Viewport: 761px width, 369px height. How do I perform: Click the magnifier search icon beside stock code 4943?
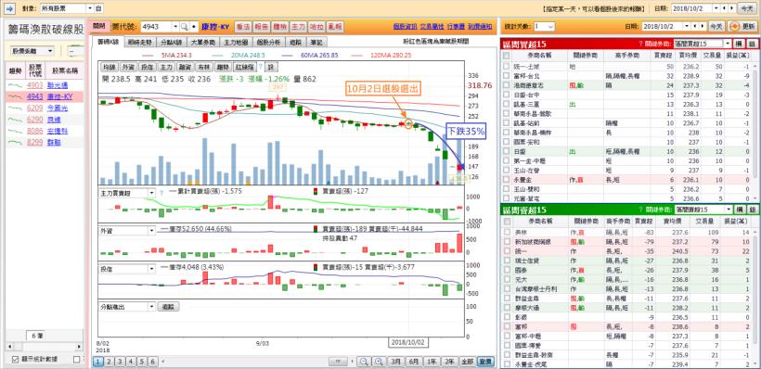184,27
